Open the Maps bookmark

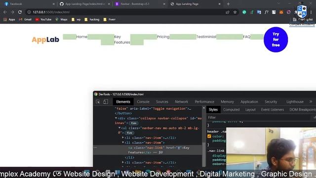61,20
